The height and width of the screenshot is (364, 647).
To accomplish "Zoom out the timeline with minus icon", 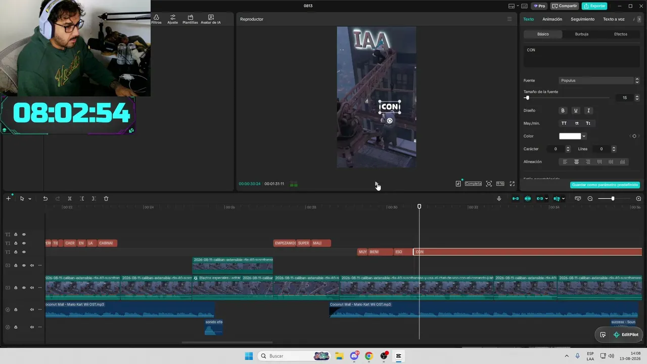I will [x=590, y=199].
